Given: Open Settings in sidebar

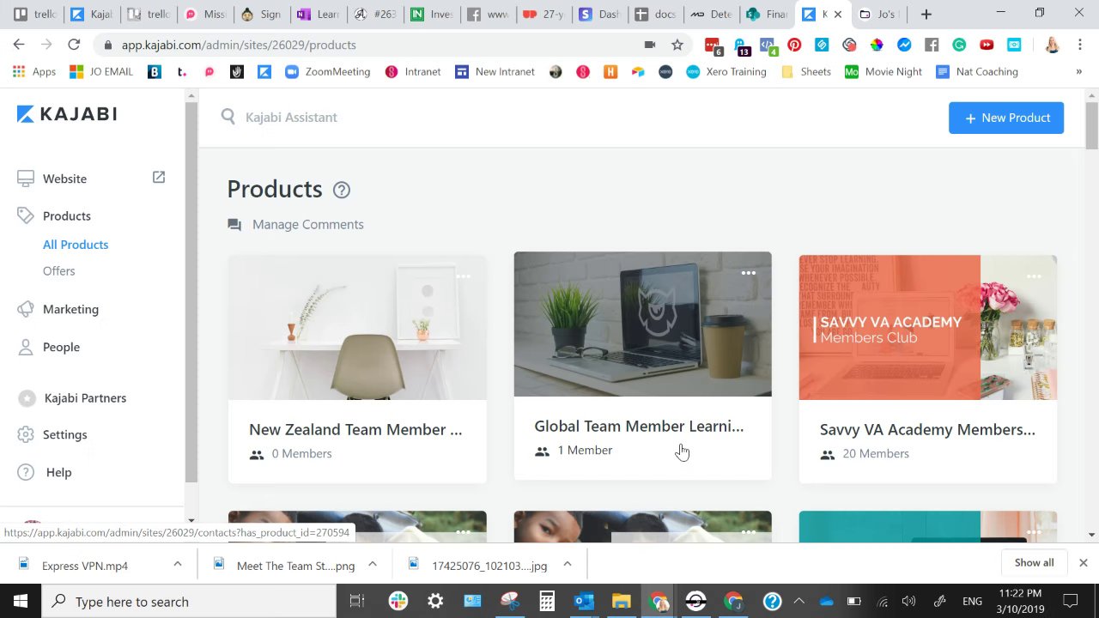Looking at the screenshot, I should [x=65, y=435].
